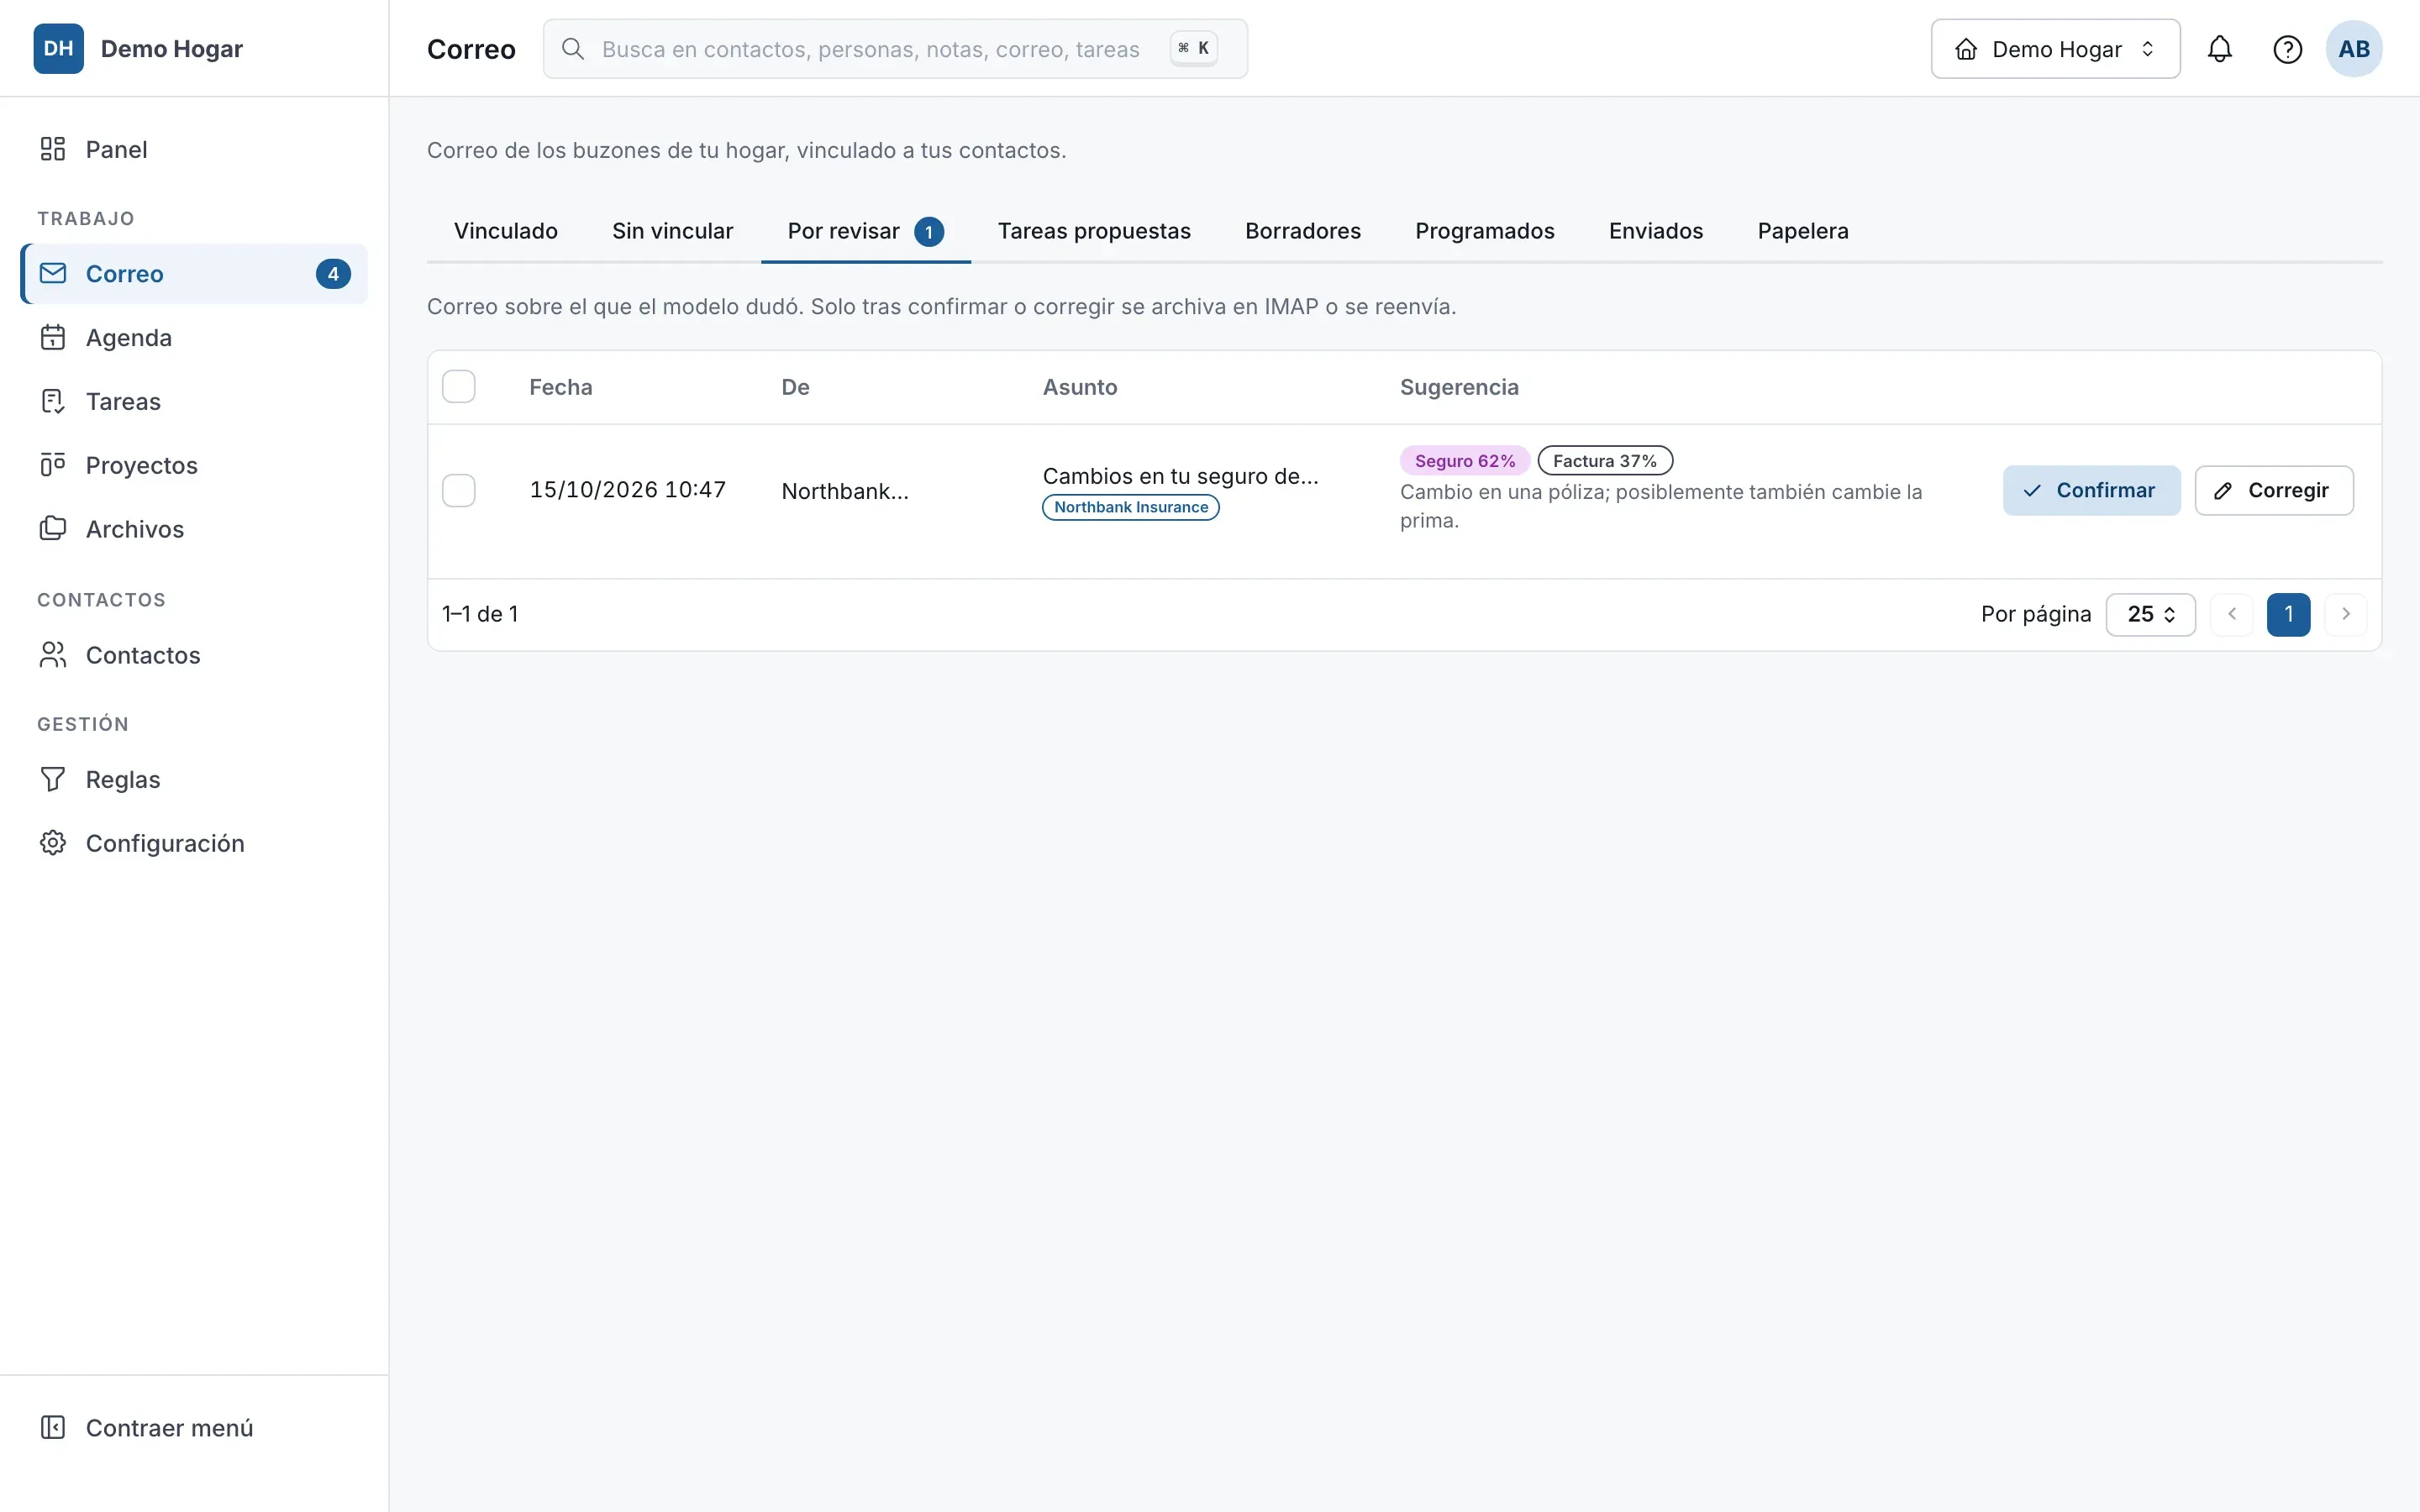Viewport: 2420px width, 1512px height.
Task: Open the help question mark icon
Action: [2288, 49]
